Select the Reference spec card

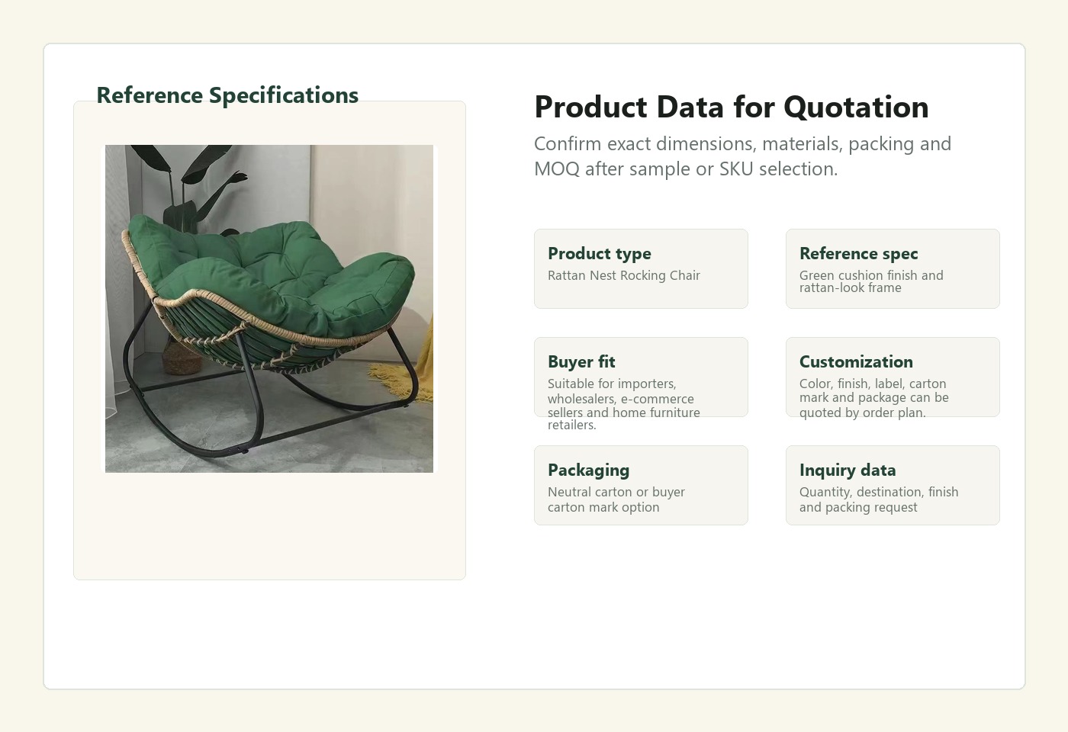[x=893, y=268]
